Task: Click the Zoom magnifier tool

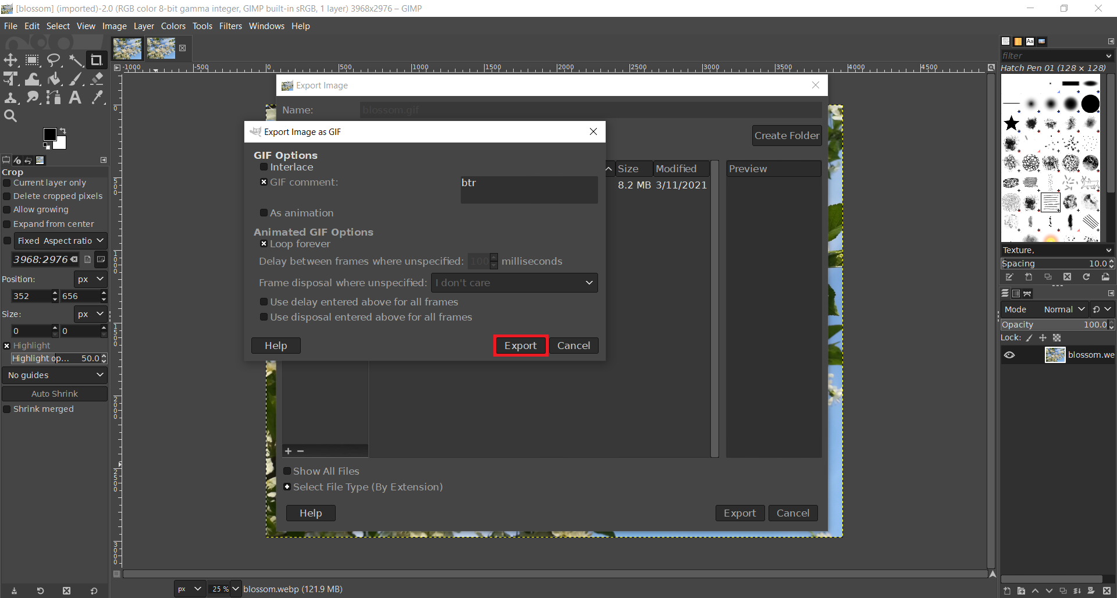Action: (x=10, y=116)
